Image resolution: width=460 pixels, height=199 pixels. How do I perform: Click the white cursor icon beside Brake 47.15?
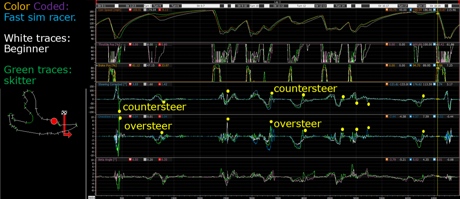coord(145,65)
